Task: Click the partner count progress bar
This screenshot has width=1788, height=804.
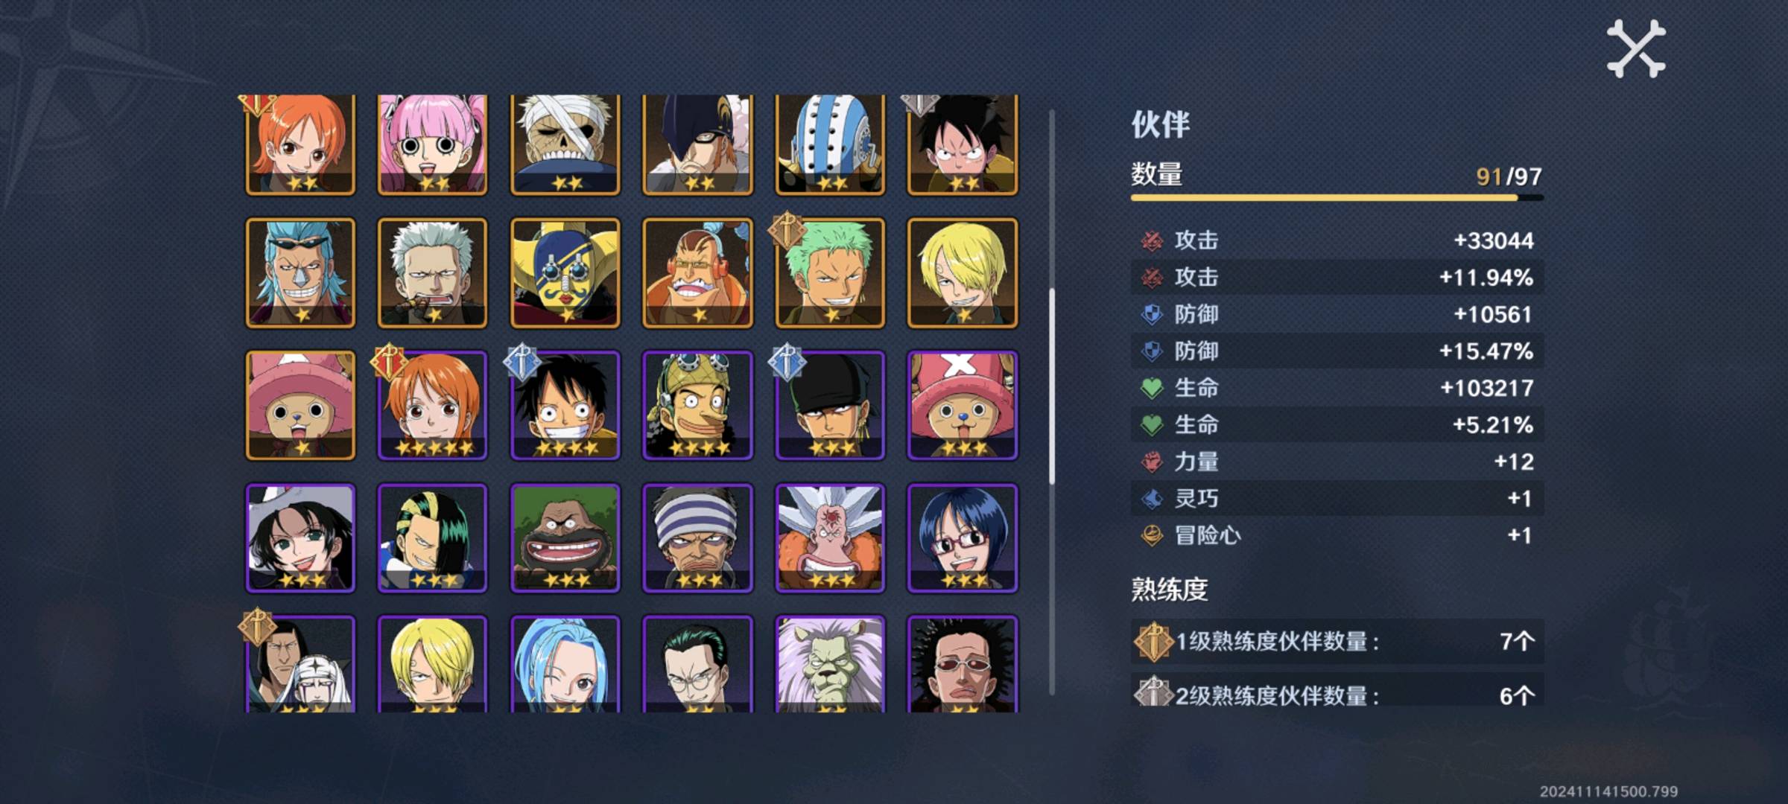Action: 1337,197
